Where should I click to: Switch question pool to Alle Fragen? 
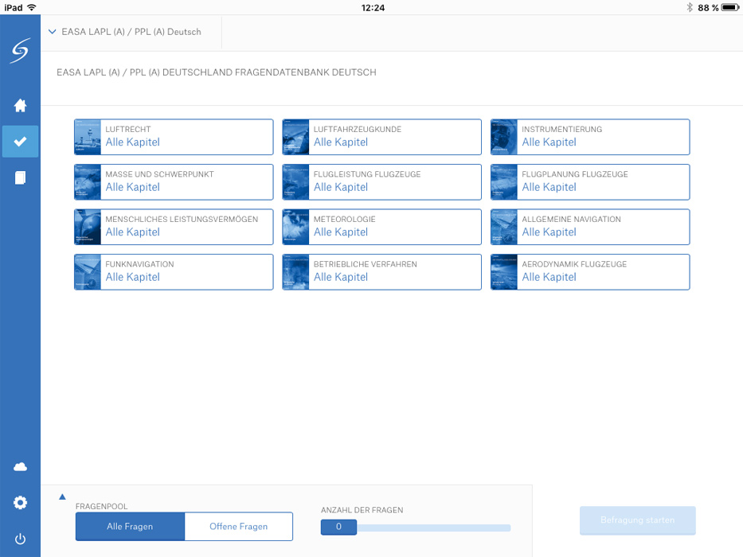[130, 526]
